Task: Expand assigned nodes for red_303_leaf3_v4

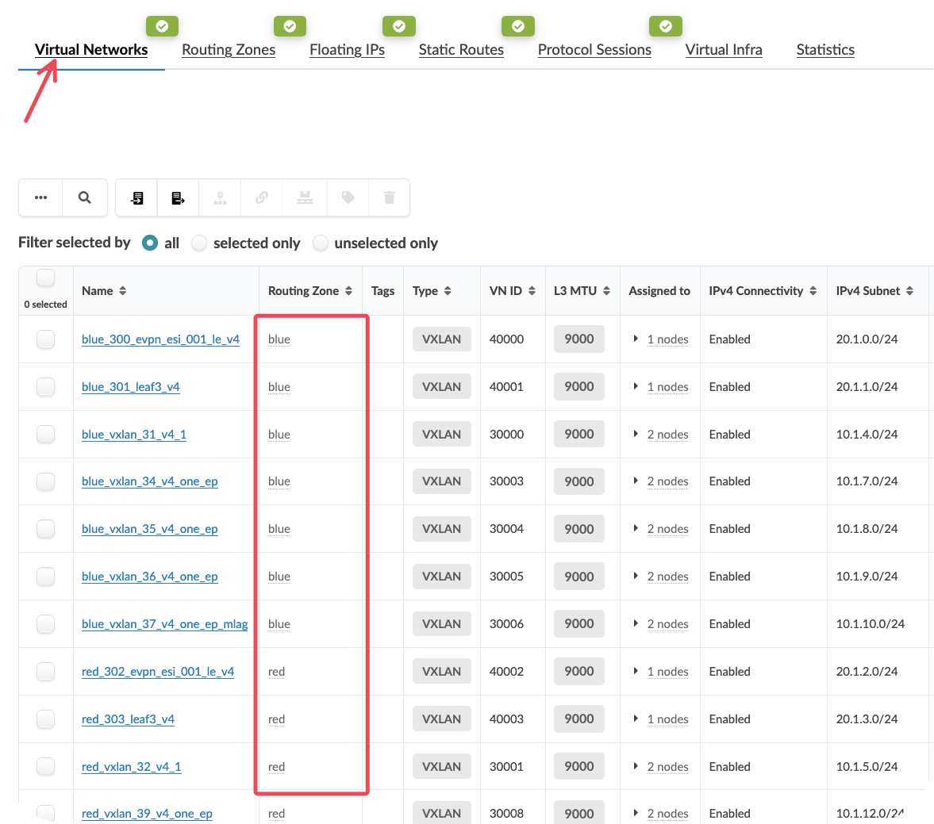Action: pos(636,719)
